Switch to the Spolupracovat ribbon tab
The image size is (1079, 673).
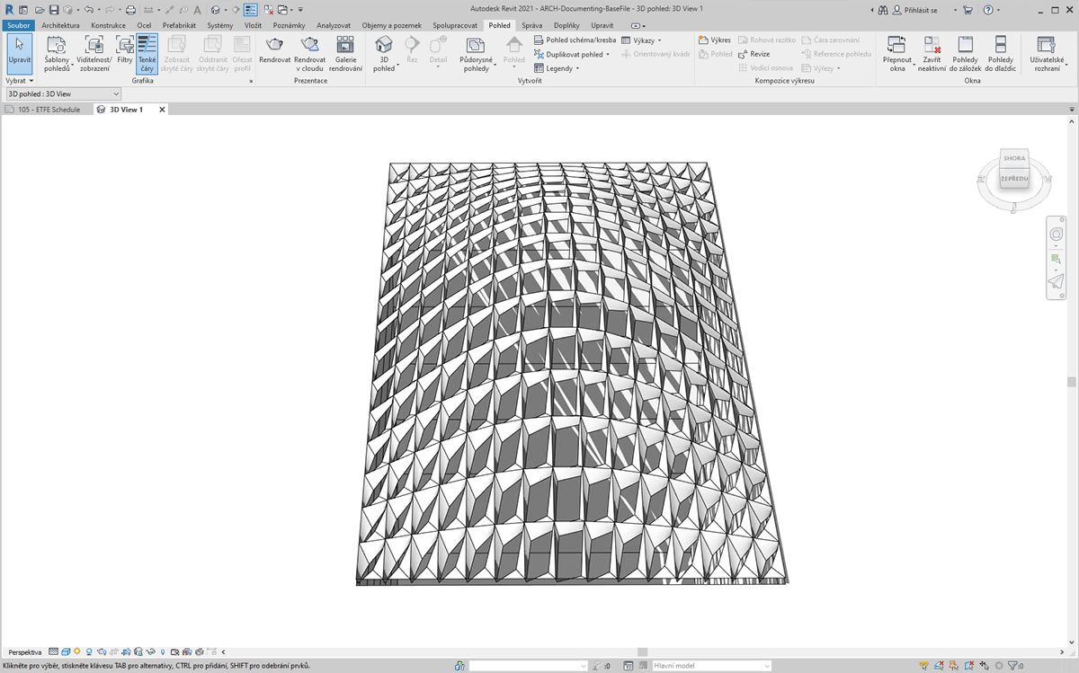[455, 25]
